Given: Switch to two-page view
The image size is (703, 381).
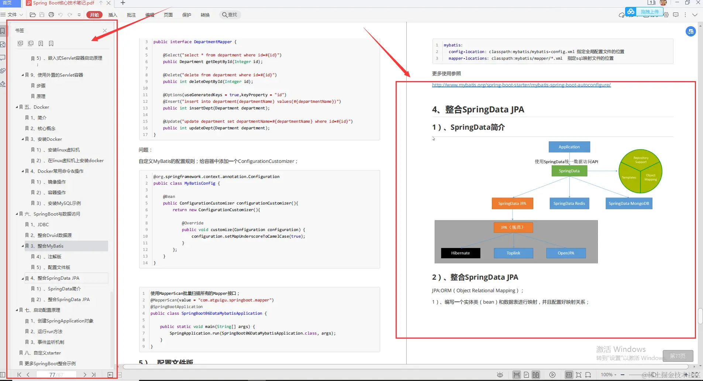Looking at the screenshot, I should [536, 375].
